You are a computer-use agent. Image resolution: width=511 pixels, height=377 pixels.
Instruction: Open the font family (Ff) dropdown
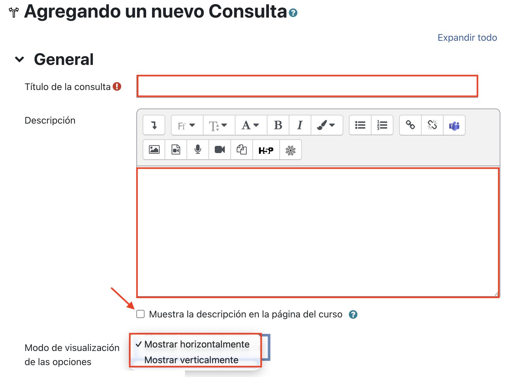(187, 125)
